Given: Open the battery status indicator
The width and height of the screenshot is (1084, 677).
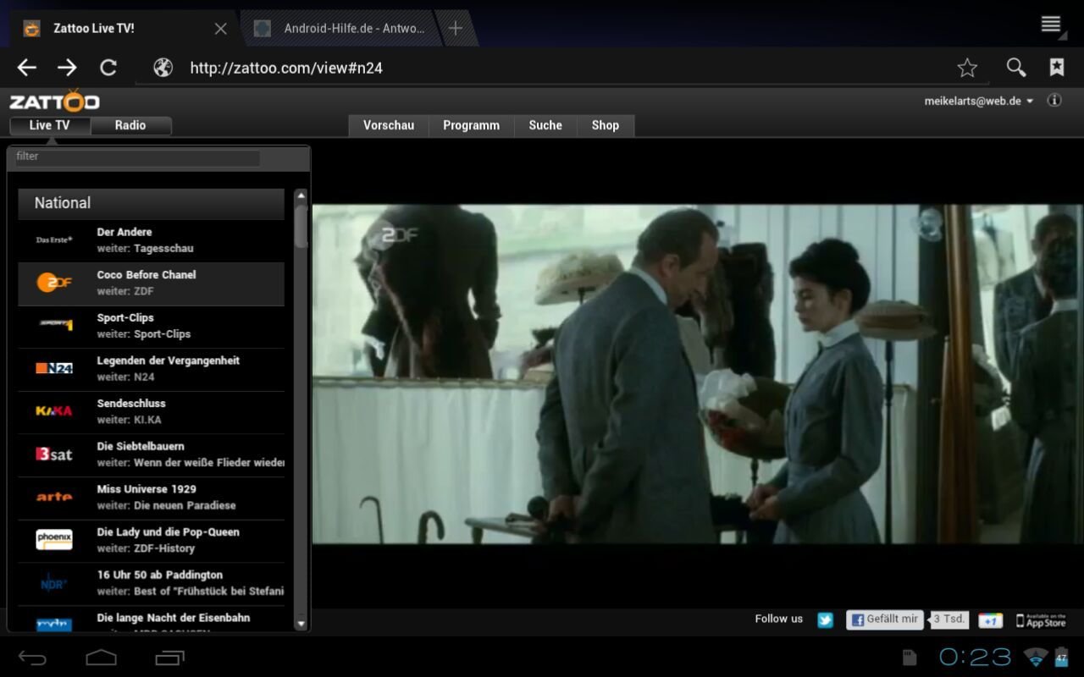Looking at the screenshot, I should pos(1061,657).
